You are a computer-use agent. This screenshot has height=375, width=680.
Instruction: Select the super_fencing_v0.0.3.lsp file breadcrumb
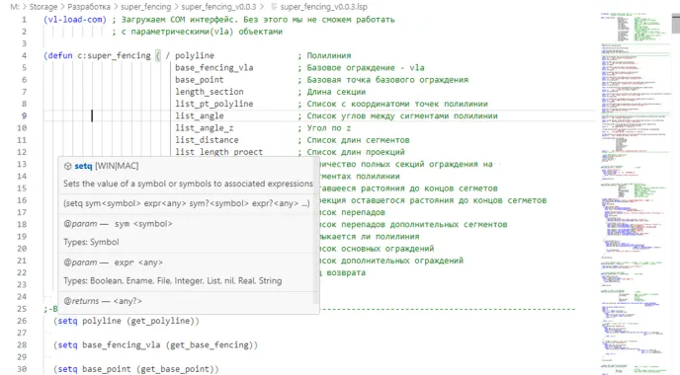click(323, 7)
